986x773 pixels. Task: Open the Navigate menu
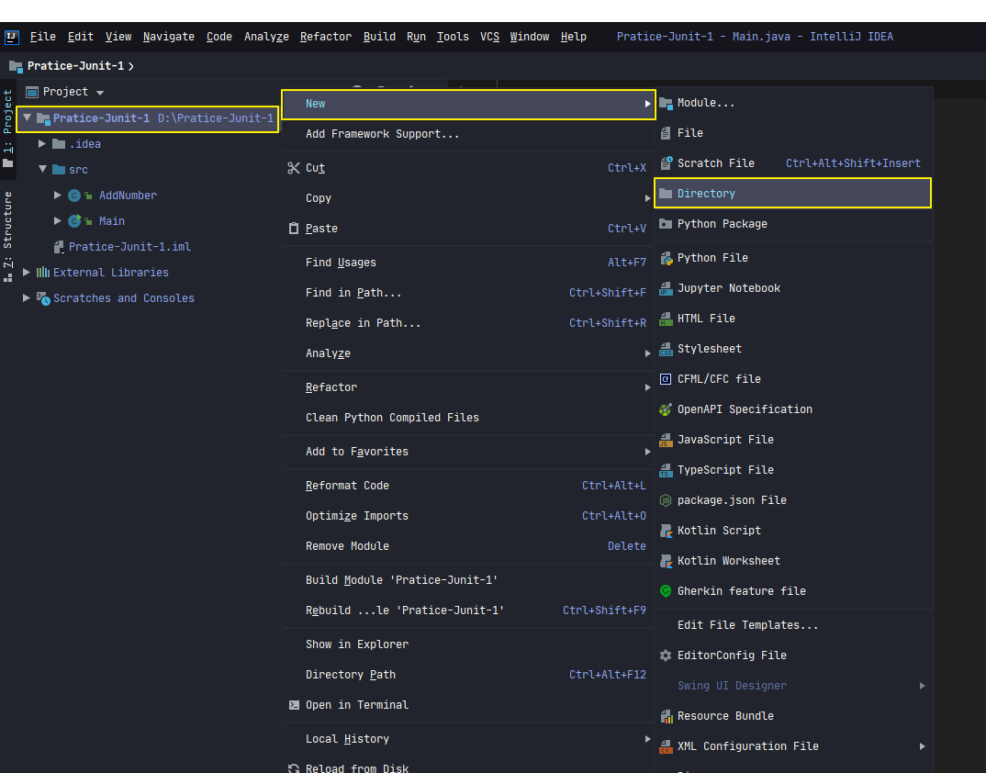coord(169,37)
